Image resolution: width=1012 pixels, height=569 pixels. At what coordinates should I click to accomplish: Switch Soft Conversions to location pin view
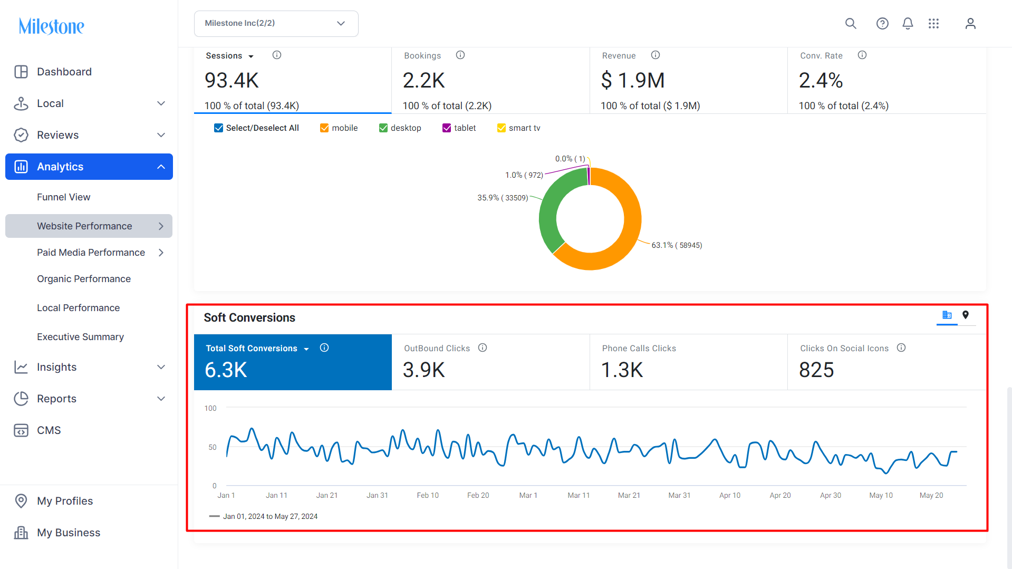click(966, 315)
